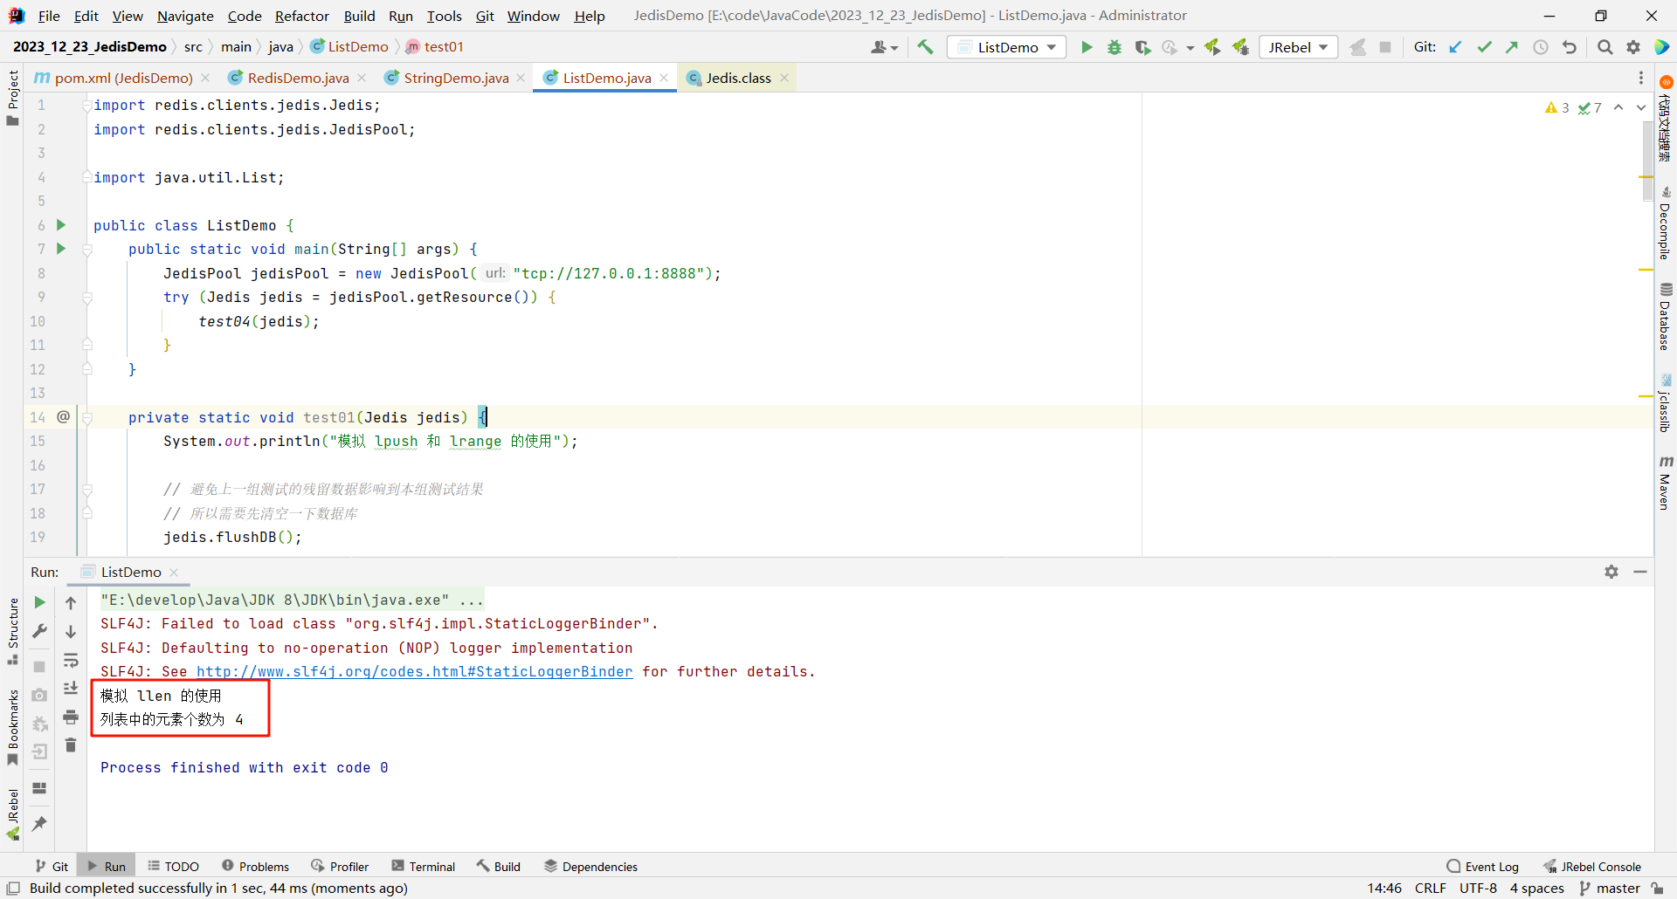The image size is (1677, 899).
Task: Switch to RedisDemo.java tab
Action: [298, 78]
